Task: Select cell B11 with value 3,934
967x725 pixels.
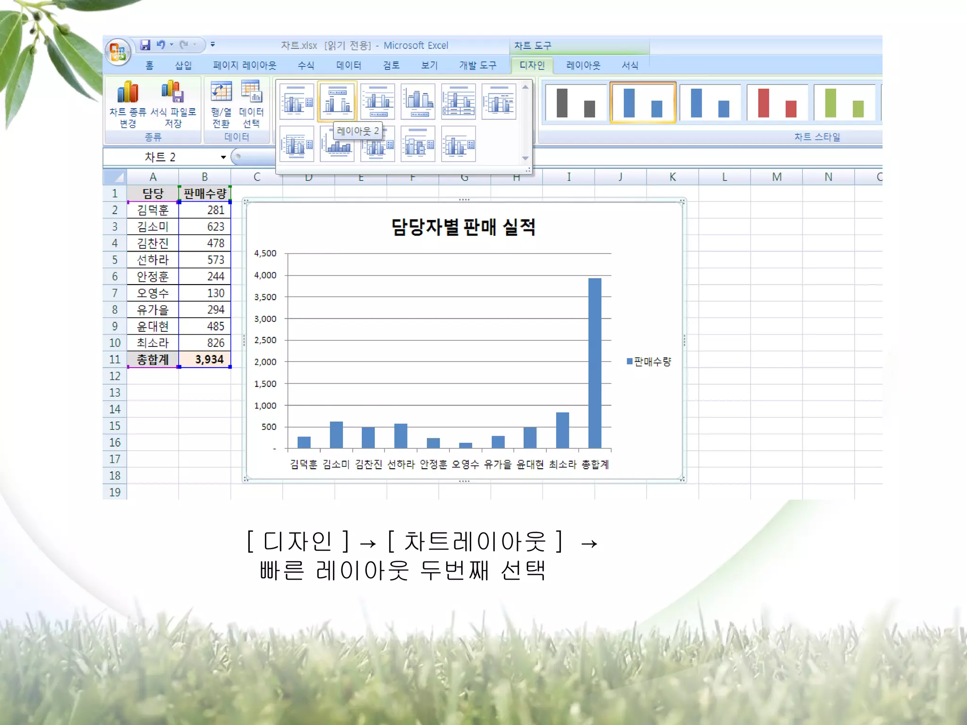Action: (x=205, y=360)
